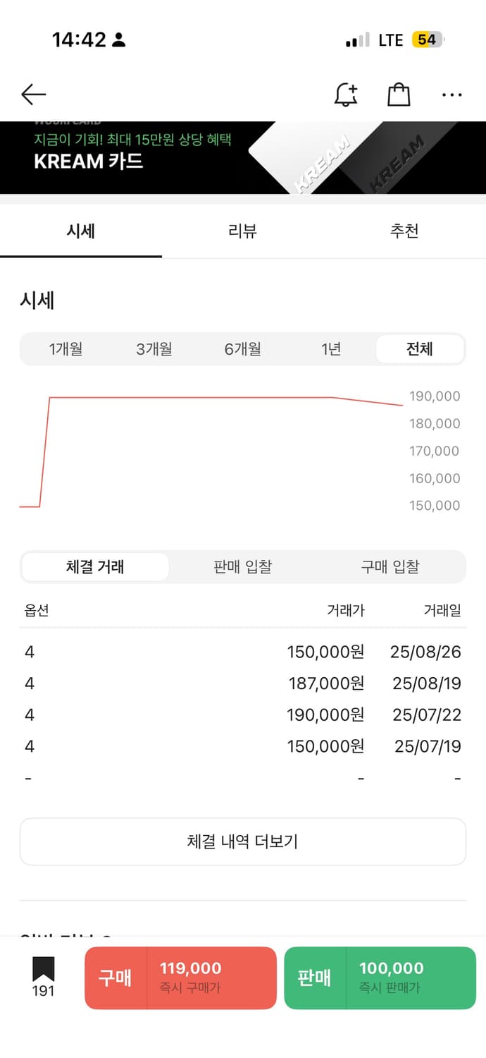Open the three-dot more options menu

(451, 95)
